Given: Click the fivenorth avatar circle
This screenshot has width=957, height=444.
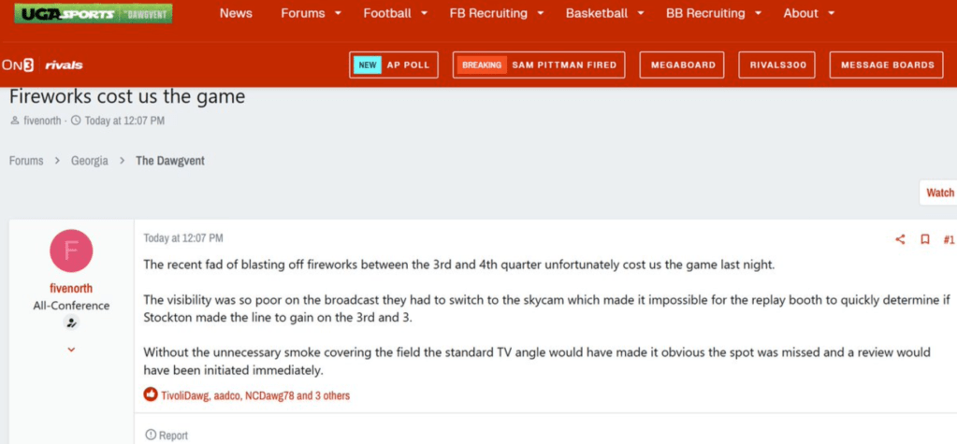Looking at the screenshot, I should tap(71, 251).
